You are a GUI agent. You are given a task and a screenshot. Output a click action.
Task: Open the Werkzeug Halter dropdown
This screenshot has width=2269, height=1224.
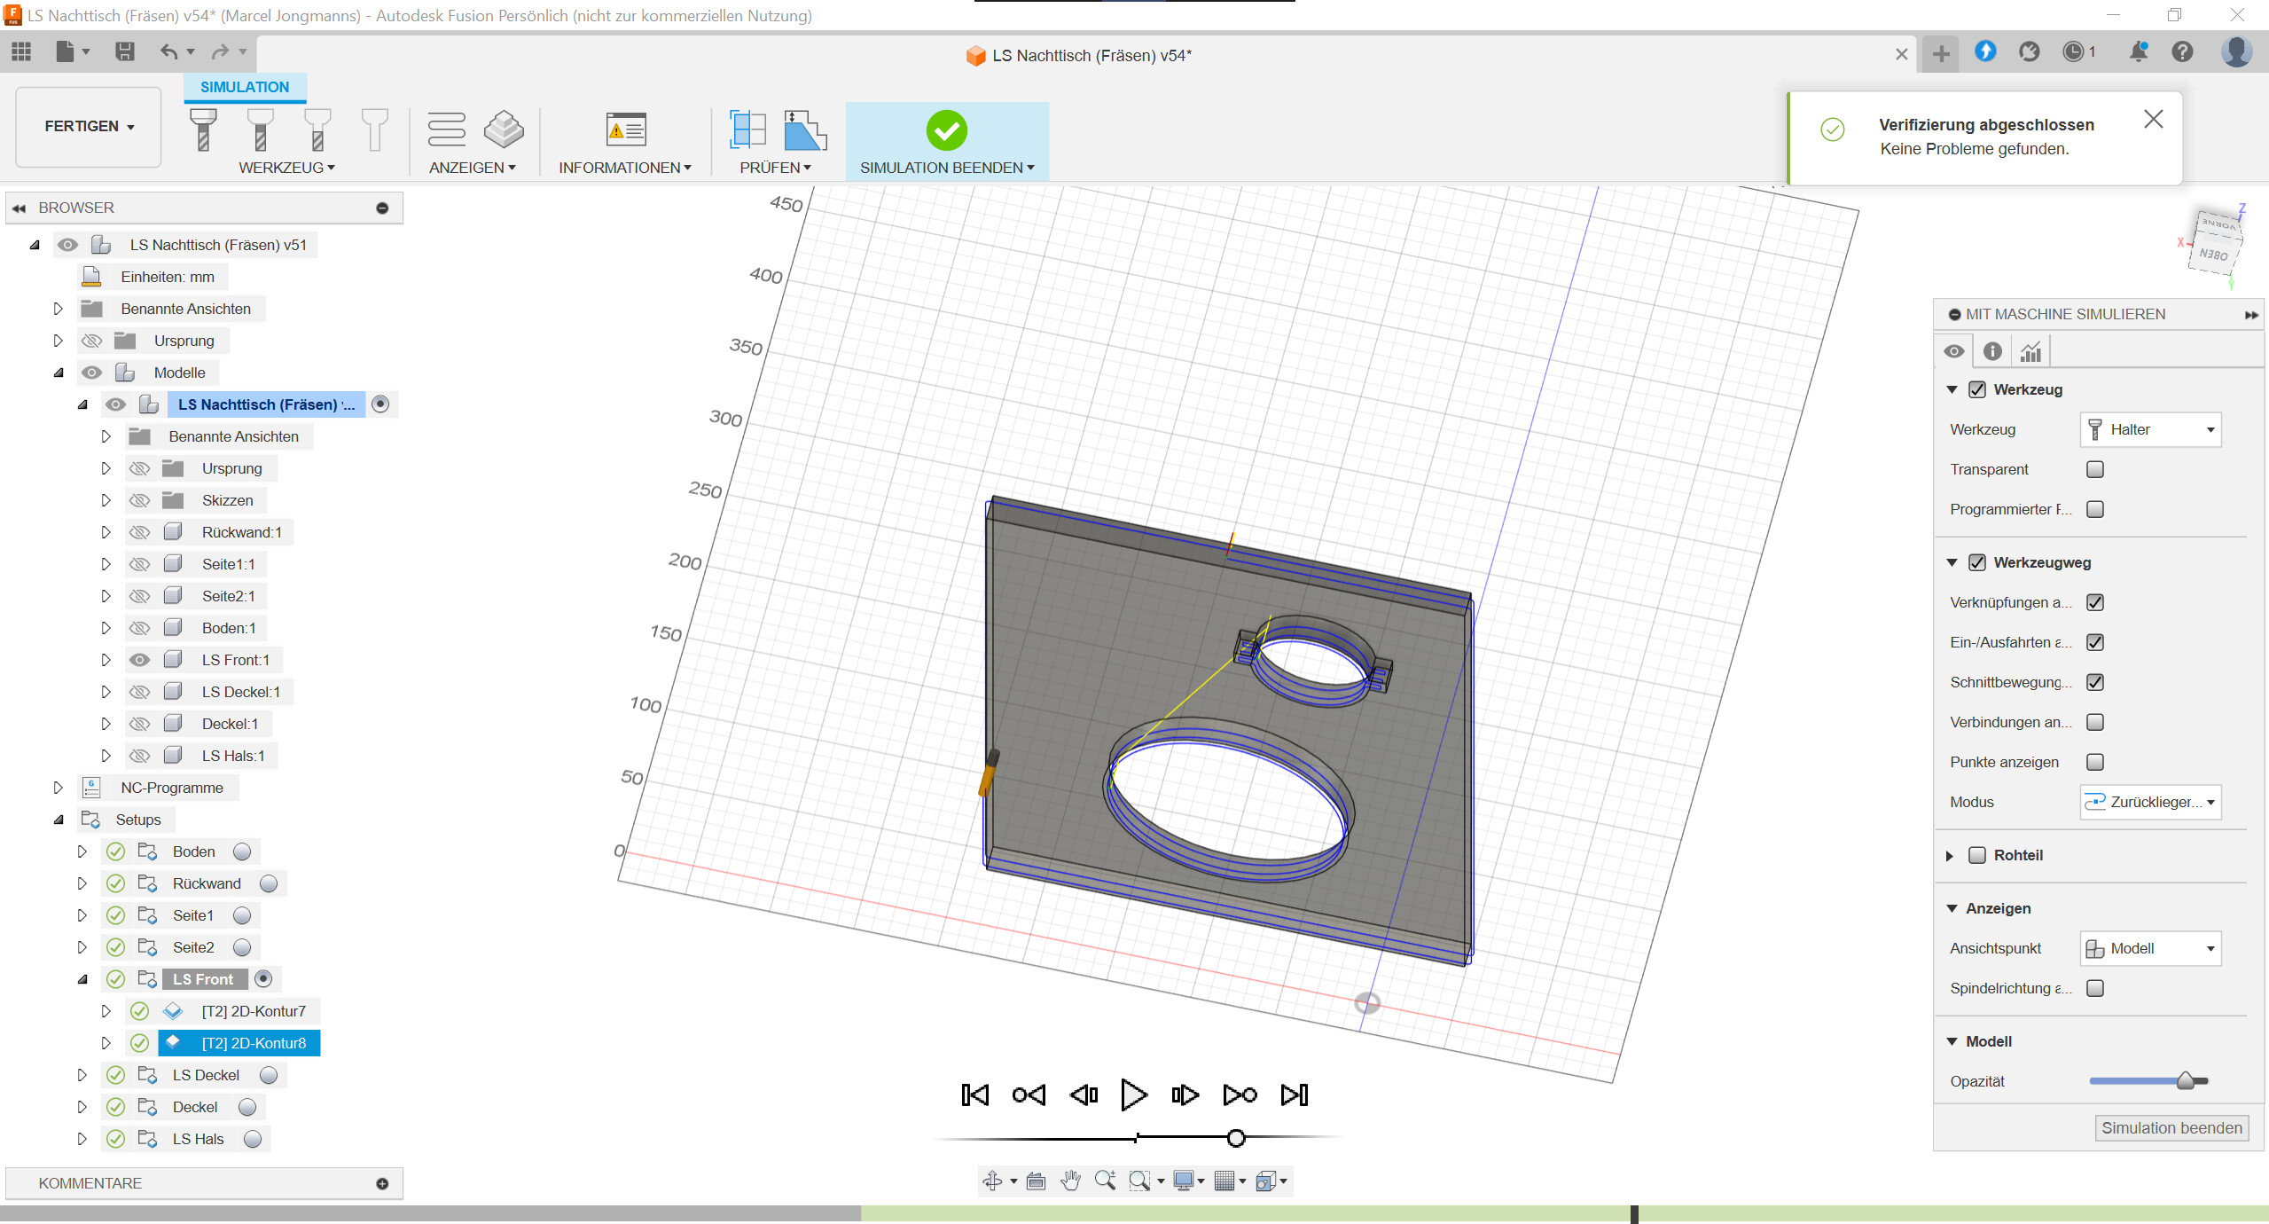2150,429
